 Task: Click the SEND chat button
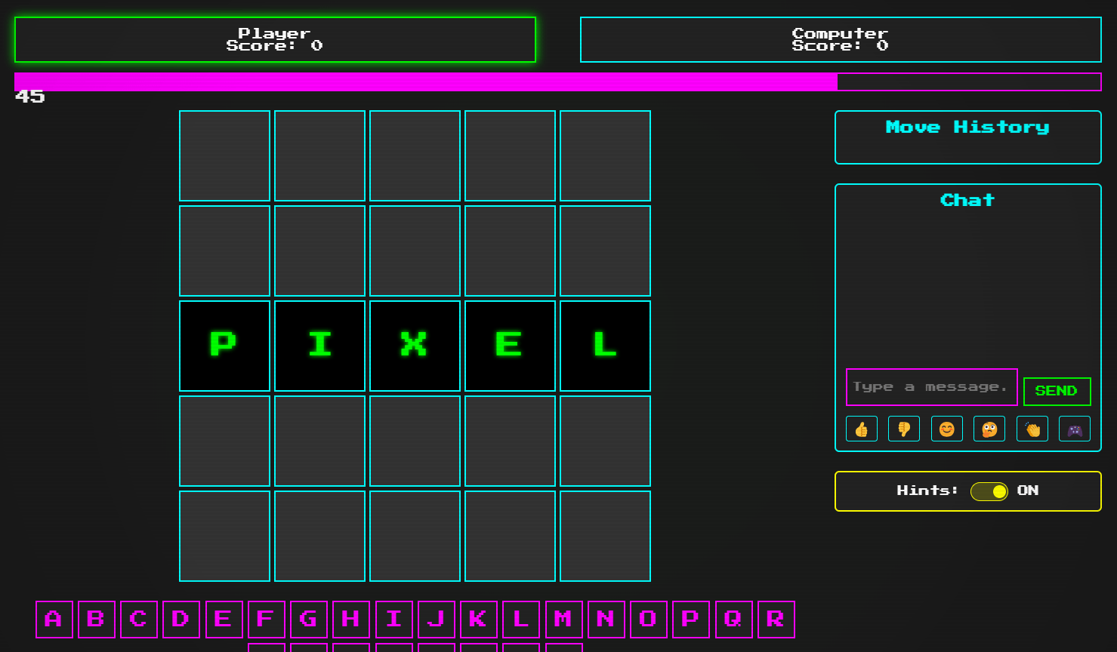click(x=1057, y=391)
